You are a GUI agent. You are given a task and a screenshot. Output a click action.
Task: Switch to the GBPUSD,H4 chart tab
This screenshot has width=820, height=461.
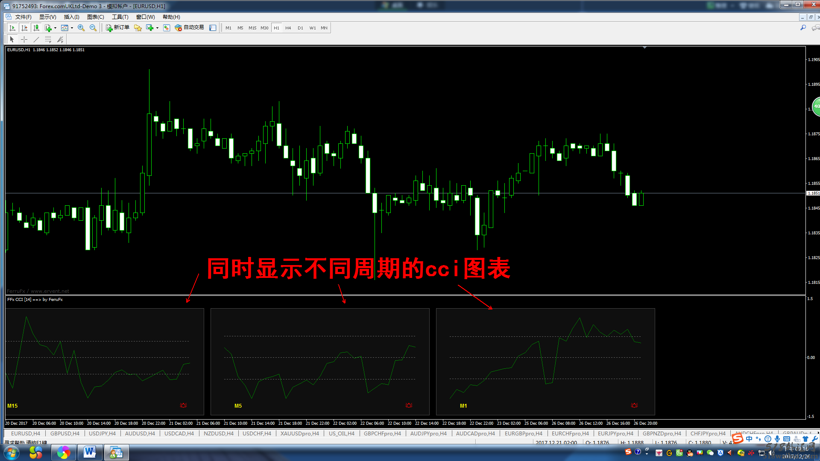(65, 433)
